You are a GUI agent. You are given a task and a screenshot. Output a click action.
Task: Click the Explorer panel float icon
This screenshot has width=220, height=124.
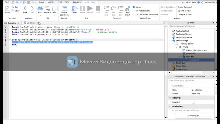click(x=213, y=23)
